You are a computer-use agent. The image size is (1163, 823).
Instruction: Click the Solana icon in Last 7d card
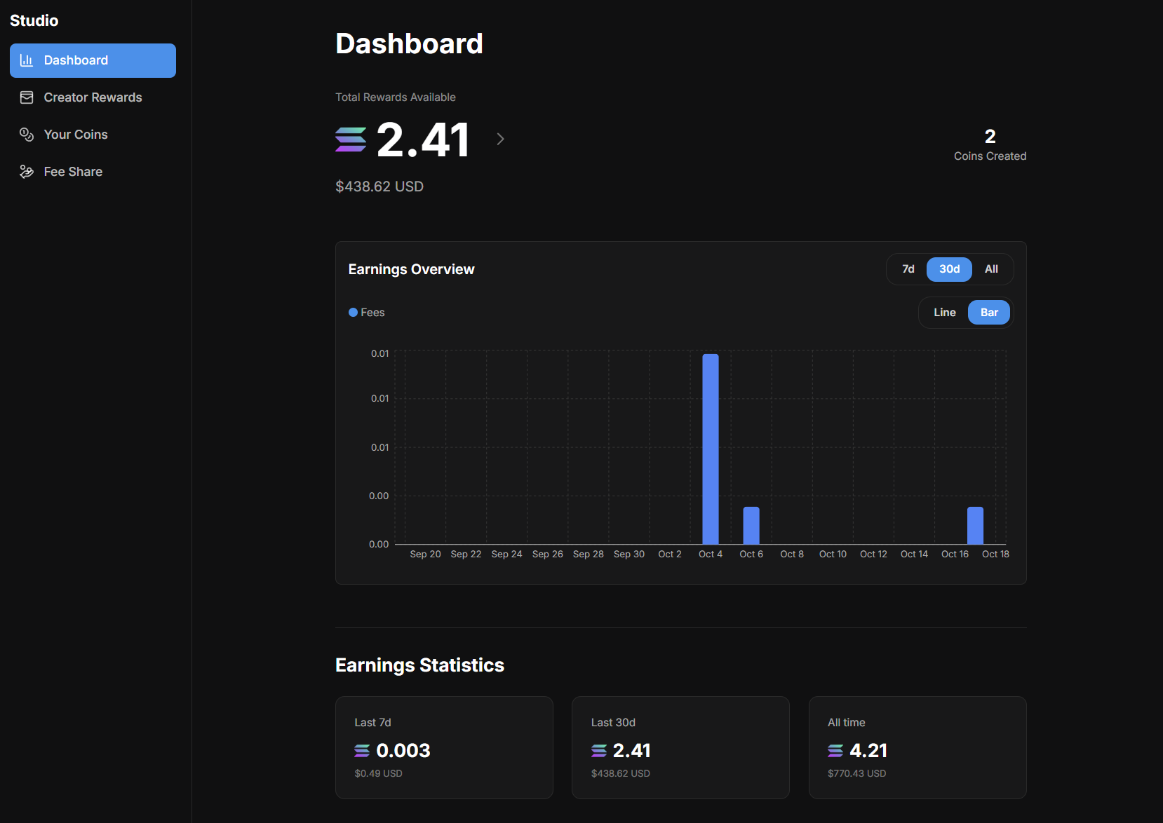point(362,751)
